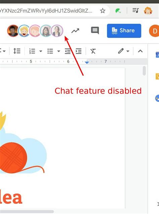Open the Calendar side panel icon
Viewport: 159px width, 214px height.
[157, 55]
